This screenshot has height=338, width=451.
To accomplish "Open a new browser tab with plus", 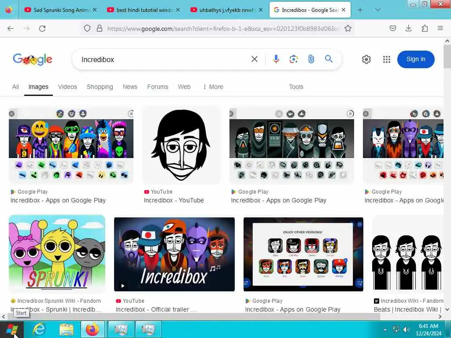I will [x=360, y=10].
